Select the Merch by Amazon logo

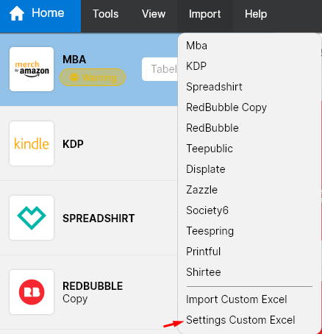(x=32, y=69)
